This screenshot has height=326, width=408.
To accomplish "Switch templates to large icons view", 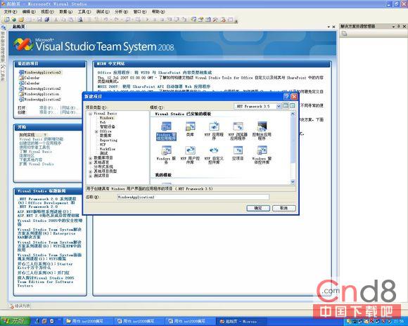I will click(286, 106).
